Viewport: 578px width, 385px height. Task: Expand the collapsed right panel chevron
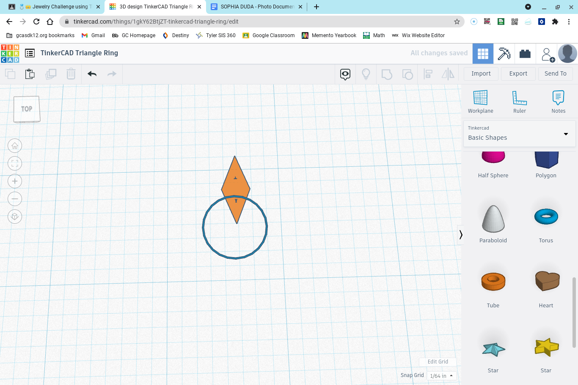tap(461, 234)
